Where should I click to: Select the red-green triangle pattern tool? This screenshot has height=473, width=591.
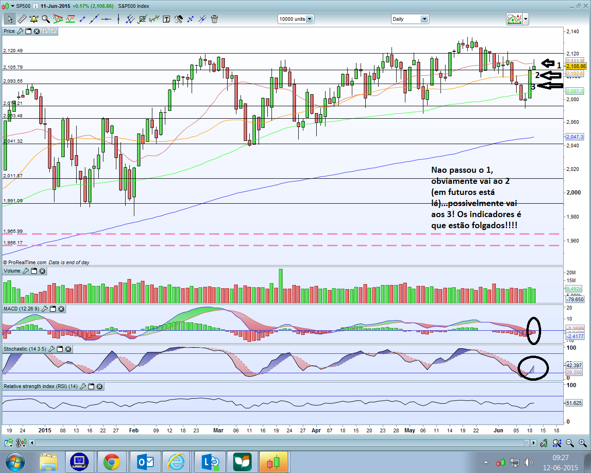[58, 19]
